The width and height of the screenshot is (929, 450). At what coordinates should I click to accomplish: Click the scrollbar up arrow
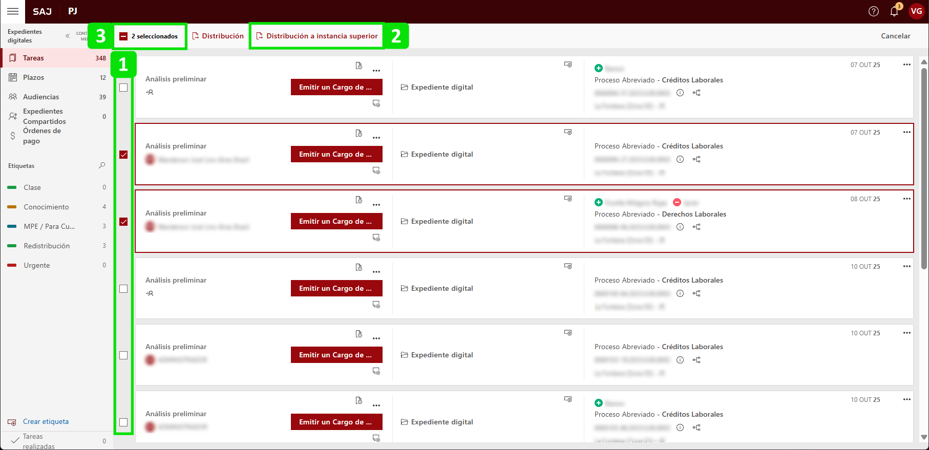point(924,62)
